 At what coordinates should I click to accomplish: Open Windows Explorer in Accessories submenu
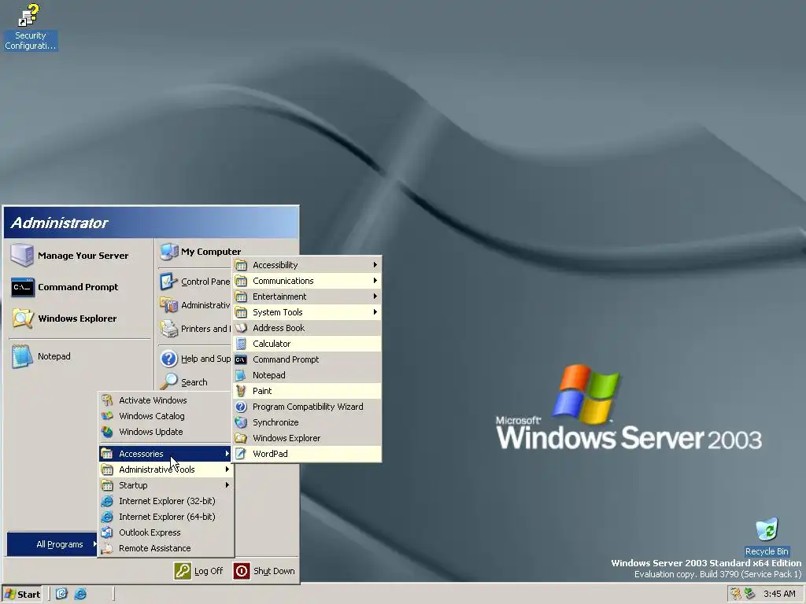[x=307, y=438]
